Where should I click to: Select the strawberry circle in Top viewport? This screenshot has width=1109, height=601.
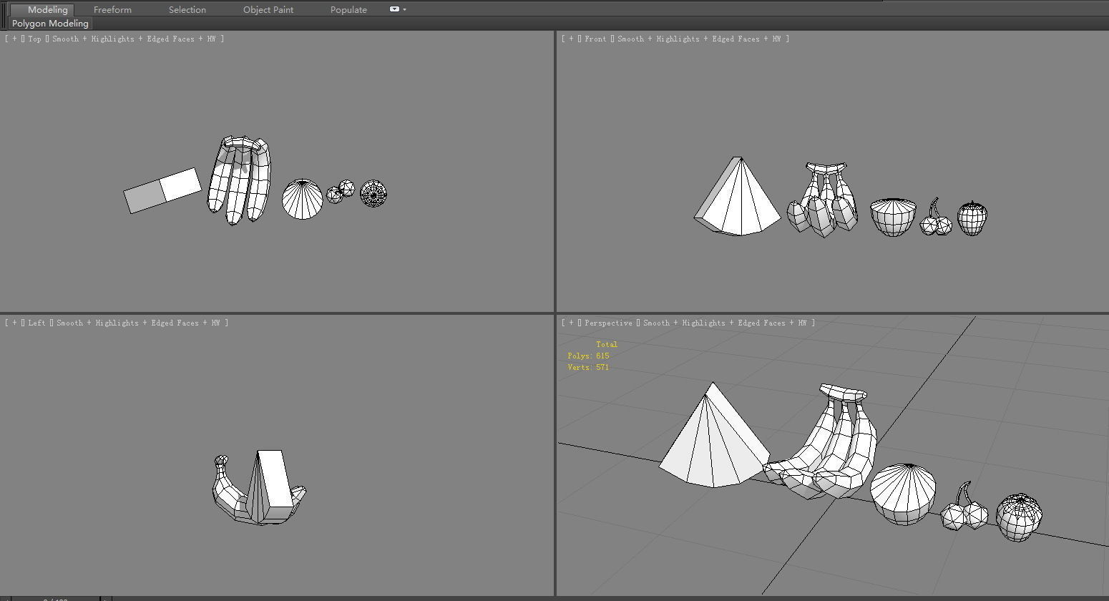[x=373, y=194]
